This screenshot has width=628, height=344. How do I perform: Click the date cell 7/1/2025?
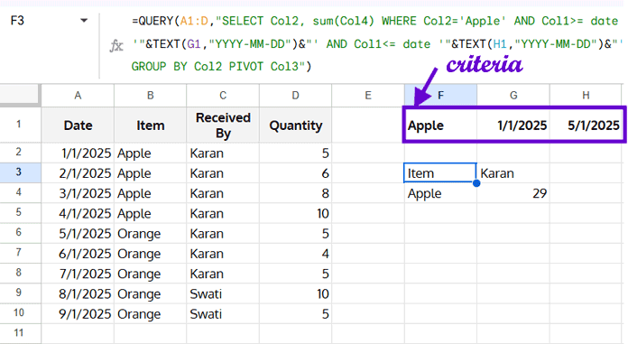point(78,273)
